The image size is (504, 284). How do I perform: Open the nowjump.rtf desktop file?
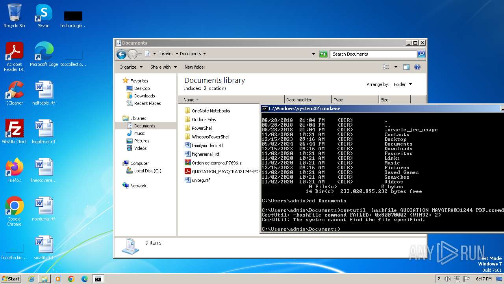(44, 209)
